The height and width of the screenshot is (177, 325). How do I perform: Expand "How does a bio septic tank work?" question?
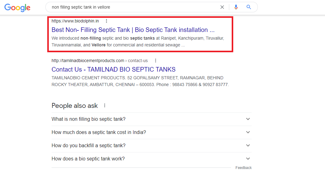click(88, 159)
